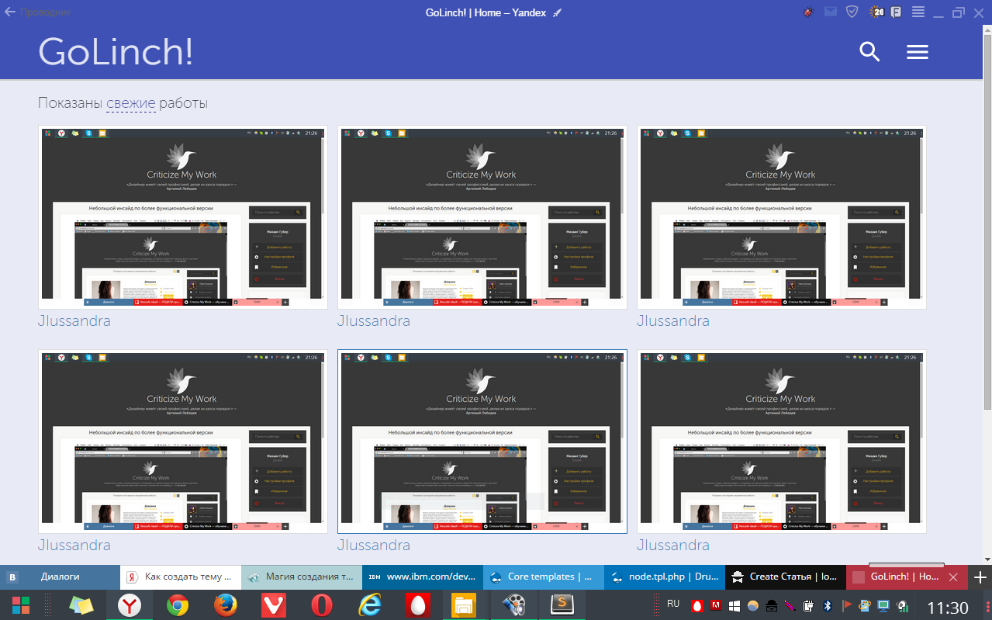
Task: Click the rocket icon beside page title
Action: 556,13
